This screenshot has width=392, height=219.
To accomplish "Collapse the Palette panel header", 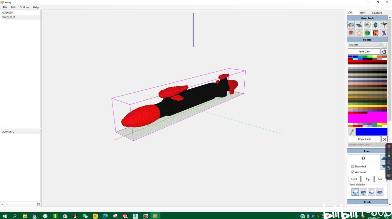I will (367, 40).
